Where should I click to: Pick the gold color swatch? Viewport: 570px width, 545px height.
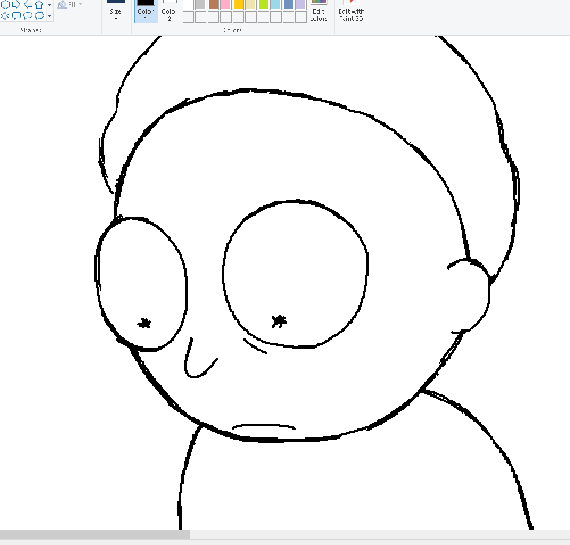coord(238,5)
